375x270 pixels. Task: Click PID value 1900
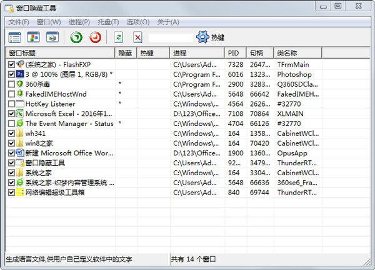pos(236,153)
